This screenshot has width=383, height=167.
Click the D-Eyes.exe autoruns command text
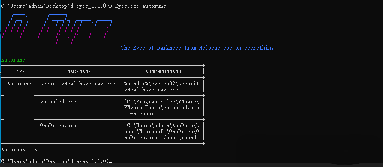pyautogui.click(x=137, y=6)
